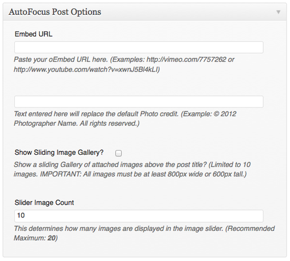
Task: Click the vimeo.com example URL text
Action: 186,60
